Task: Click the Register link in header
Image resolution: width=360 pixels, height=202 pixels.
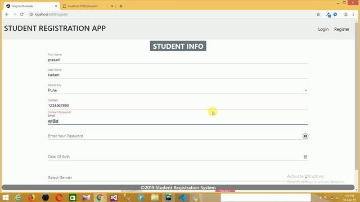Action: click(x=341, y=29)
